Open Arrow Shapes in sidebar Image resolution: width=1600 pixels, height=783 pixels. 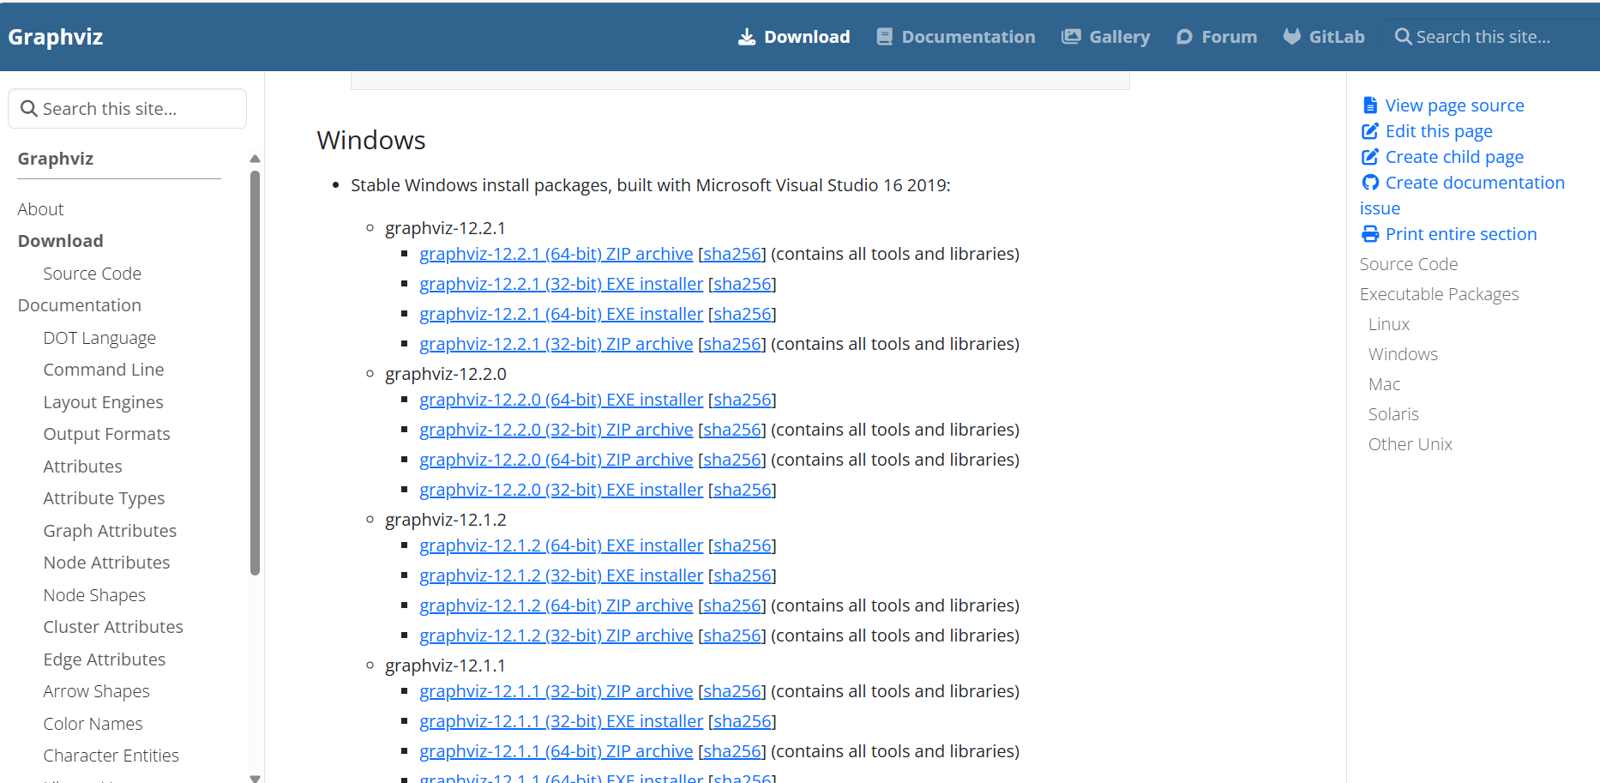click(96, 691)
